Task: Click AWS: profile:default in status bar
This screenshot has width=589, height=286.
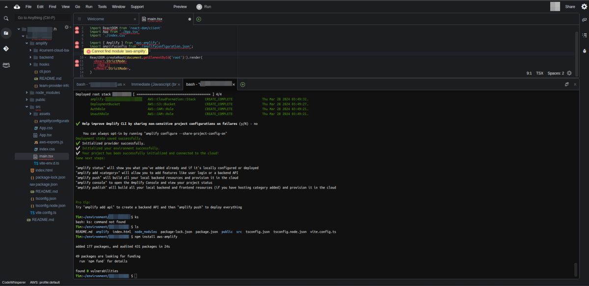Action: coord(45,283)
